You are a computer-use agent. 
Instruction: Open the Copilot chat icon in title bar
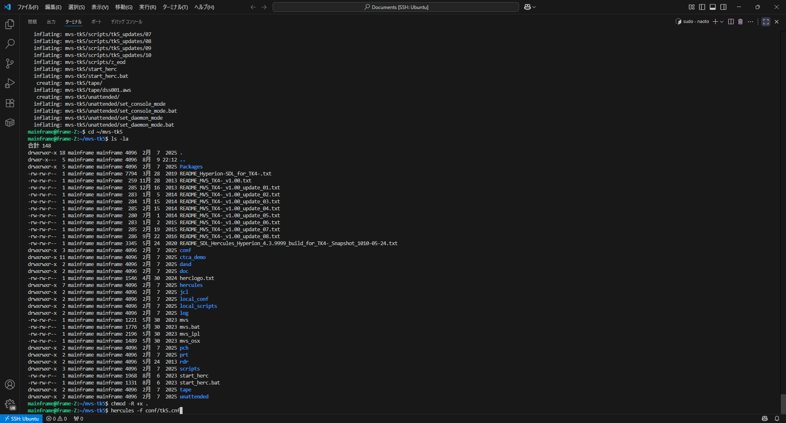click(527, 7)
